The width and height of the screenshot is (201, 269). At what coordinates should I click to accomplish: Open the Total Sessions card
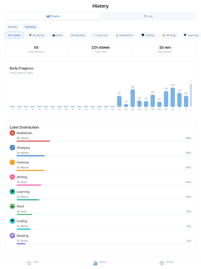[36, 49]
